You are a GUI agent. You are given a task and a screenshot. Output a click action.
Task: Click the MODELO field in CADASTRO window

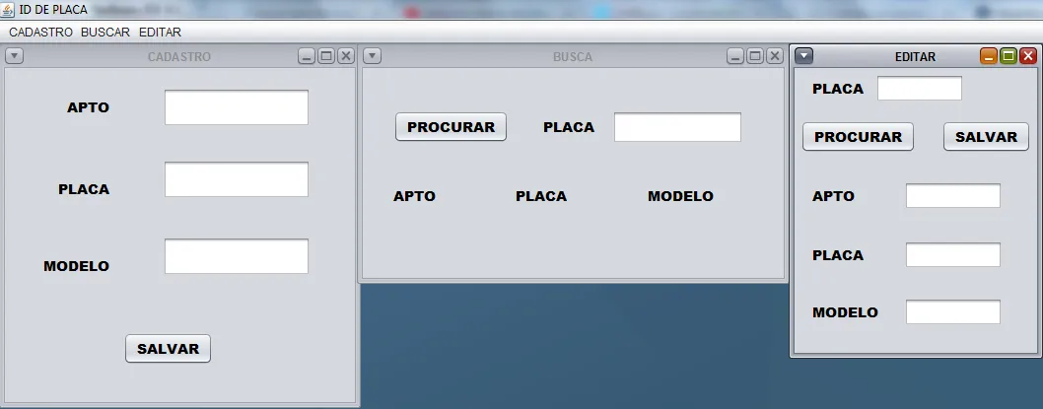(x=237, y=256)
